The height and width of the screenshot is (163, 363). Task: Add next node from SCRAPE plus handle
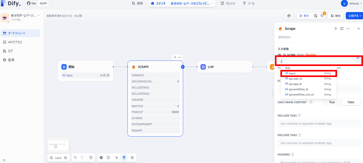[182, 67]
